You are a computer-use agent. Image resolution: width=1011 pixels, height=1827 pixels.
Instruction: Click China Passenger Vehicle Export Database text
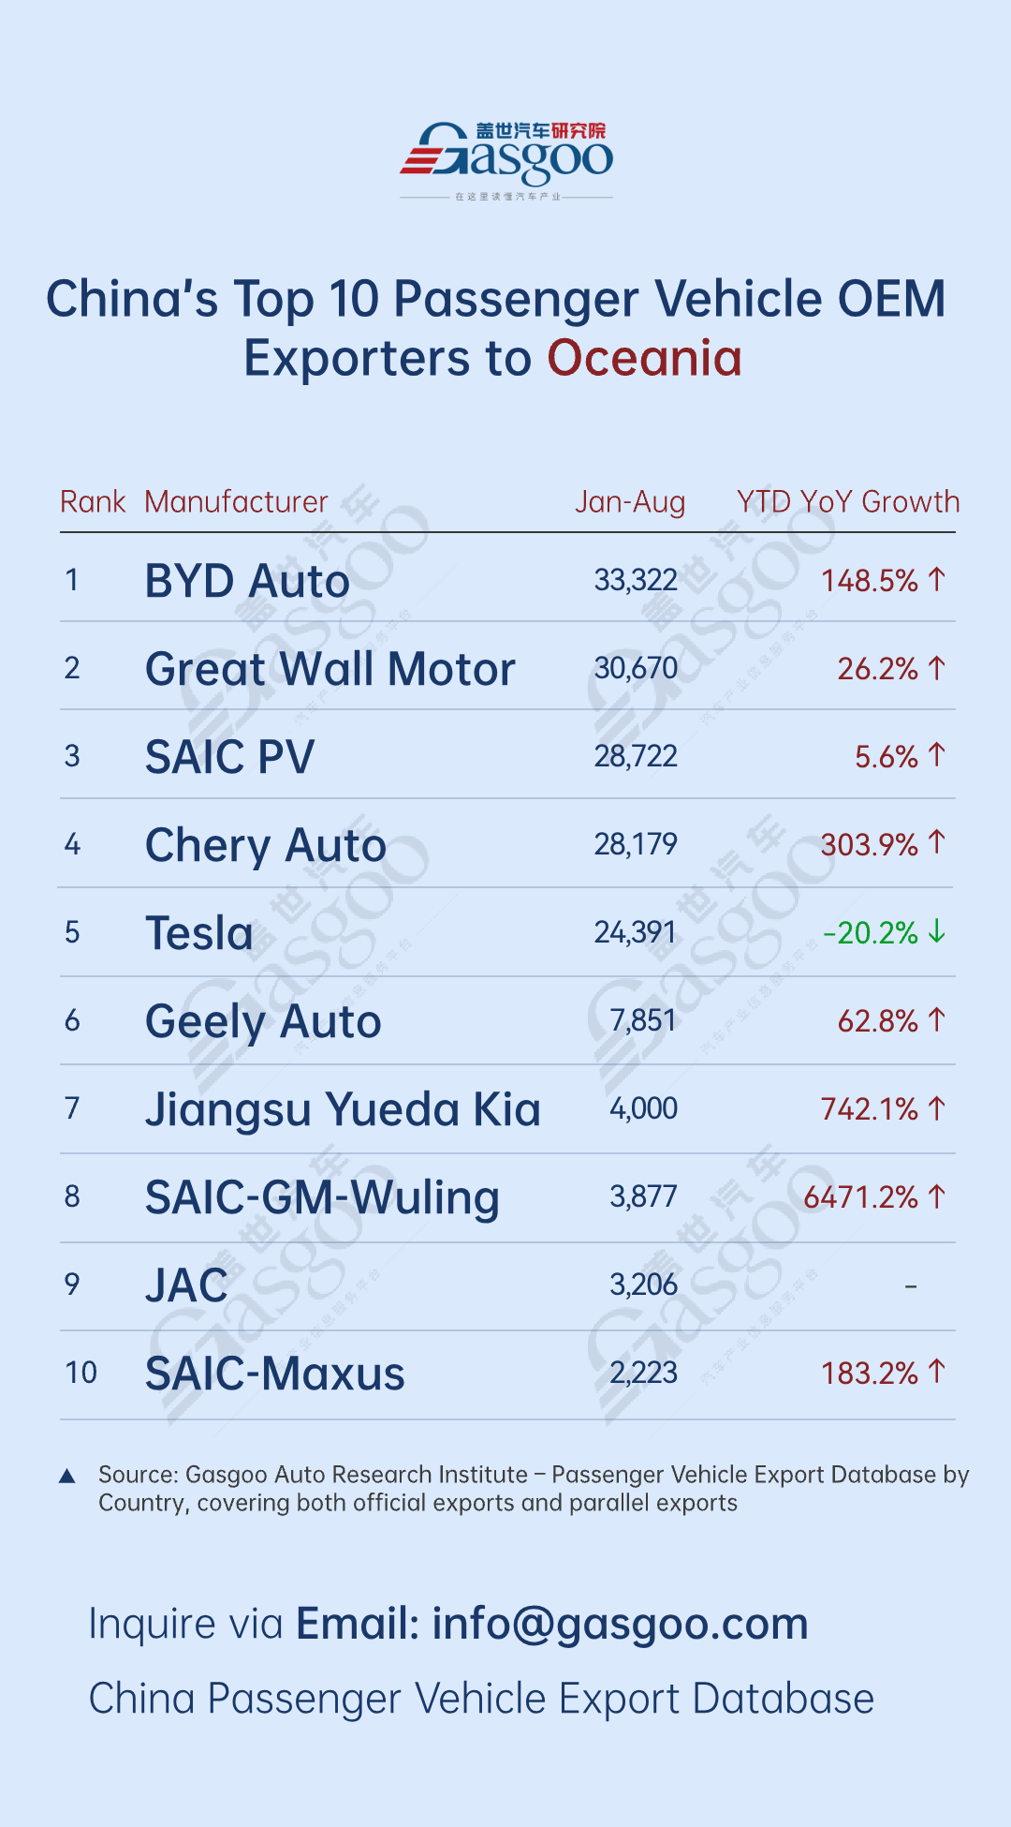click(x=481, y=1699)
